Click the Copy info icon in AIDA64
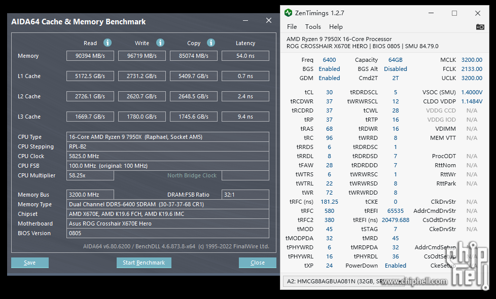 [211, 43]
